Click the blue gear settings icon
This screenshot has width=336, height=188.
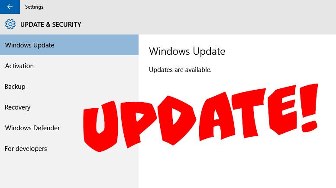pos(10,24)
